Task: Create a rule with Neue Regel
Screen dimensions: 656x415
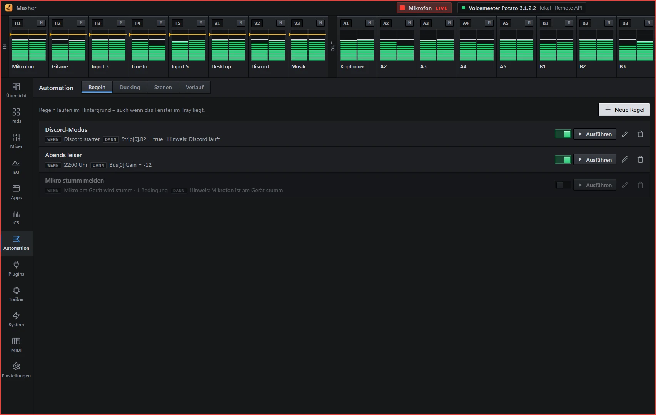Action: click(624, 110)
